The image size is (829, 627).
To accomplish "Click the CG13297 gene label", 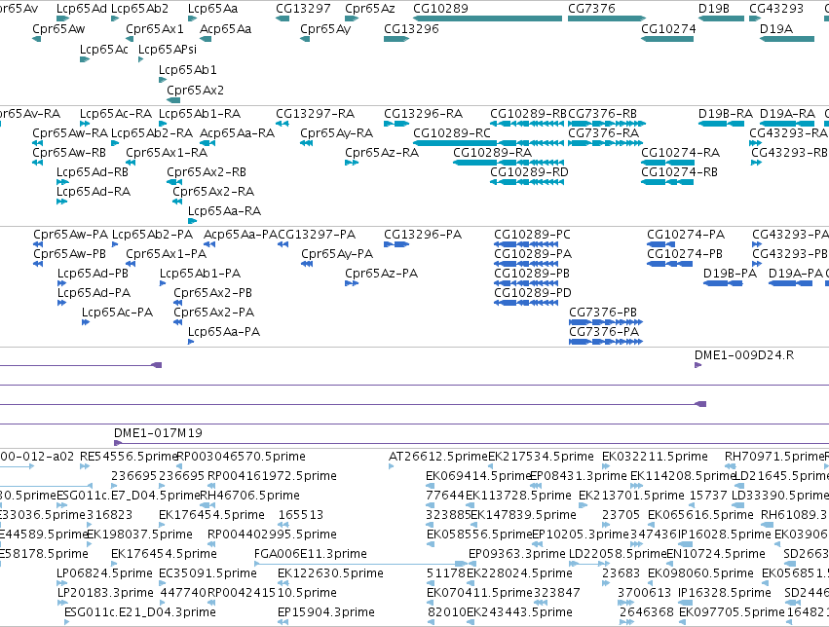I will tap(303, 9).
